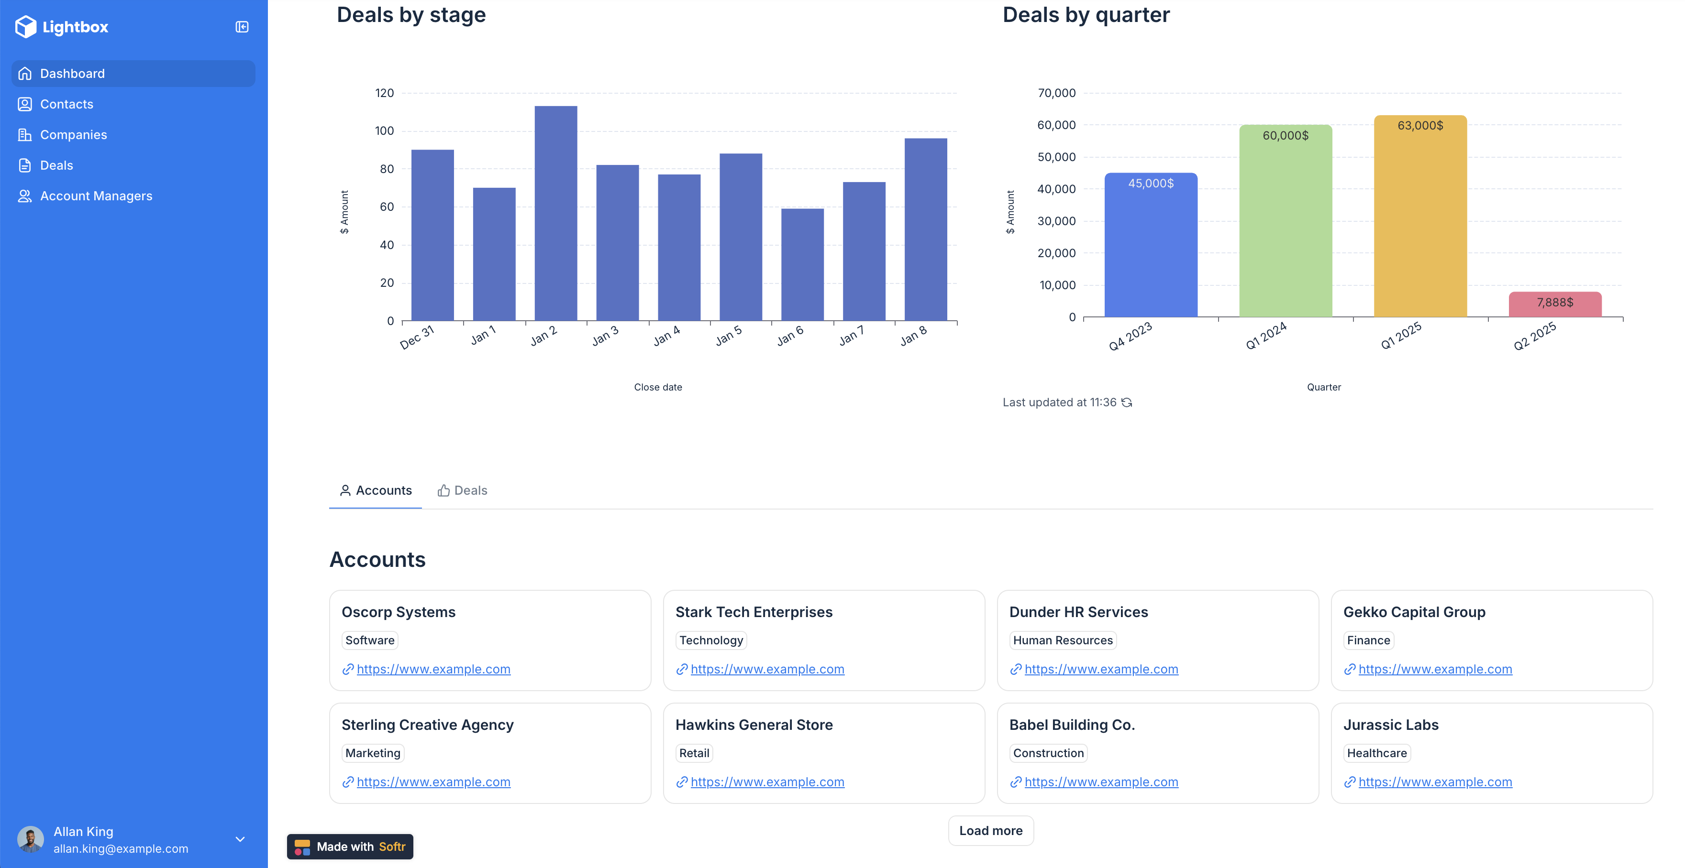Viewport: 1685px width, 868px height.
Task: Select the Accounts tab
Action: coord(376,490)
